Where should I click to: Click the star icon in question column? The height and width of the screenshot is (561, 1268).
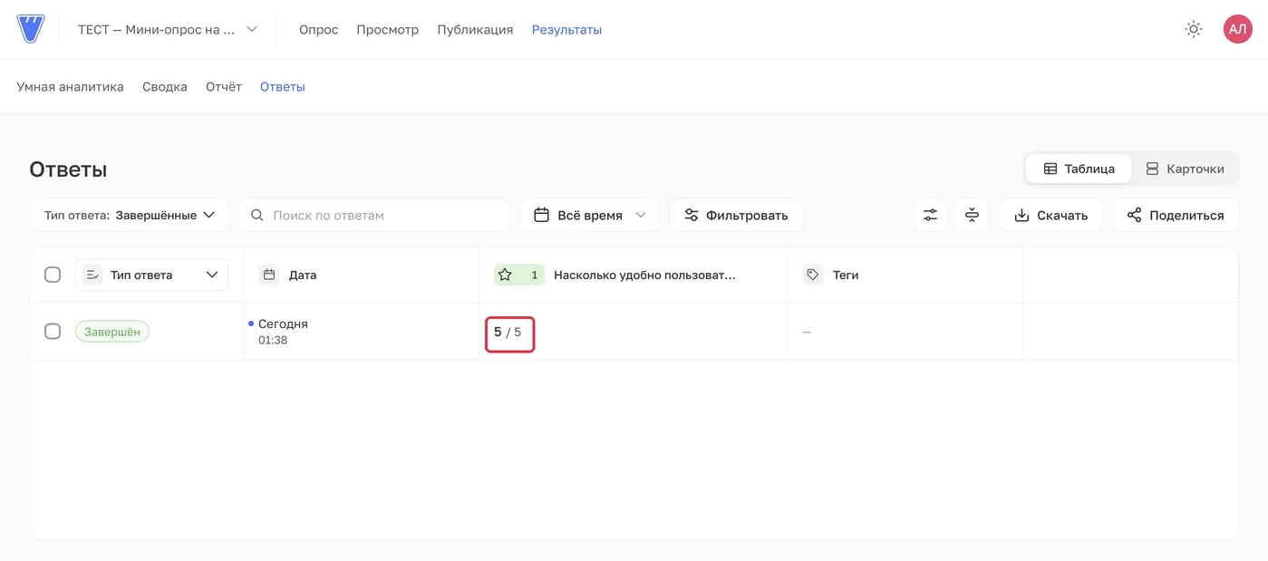pyautogui.click(x=505, y=275)
